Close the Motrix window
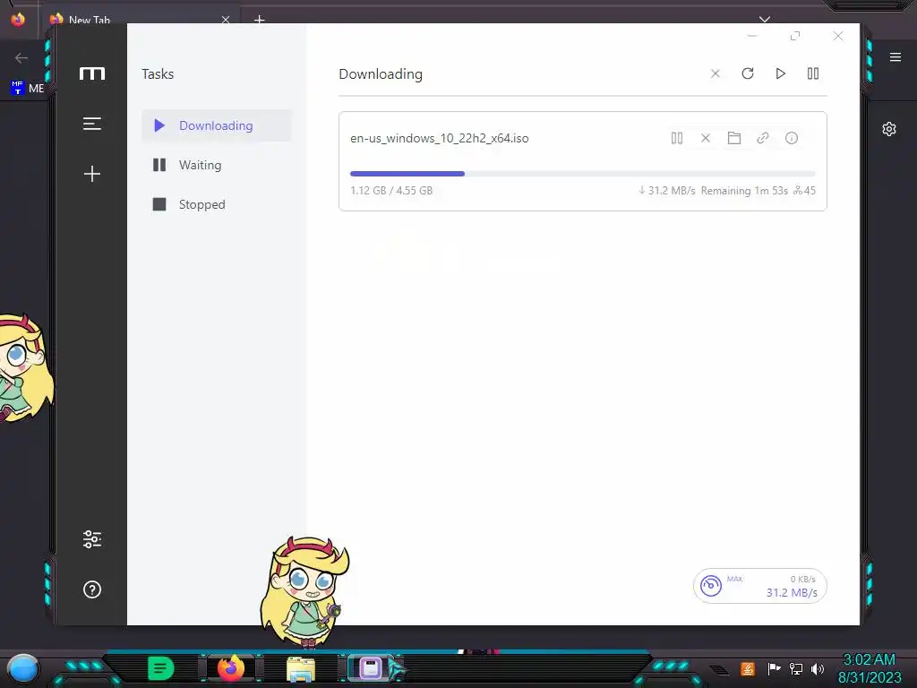This screenshot has width=917, height=688. click(838, 36)
